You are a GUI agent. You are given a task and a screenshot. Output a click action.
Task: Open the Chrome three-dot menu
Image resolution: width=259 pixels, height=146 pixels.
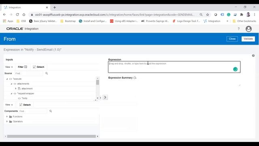point(255,15)
